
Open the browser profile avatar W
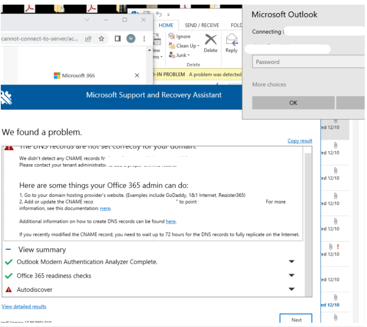(131, 39)
